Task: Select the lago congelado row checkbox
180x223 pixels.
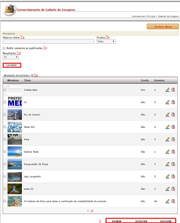Action: tap(5, 176)
